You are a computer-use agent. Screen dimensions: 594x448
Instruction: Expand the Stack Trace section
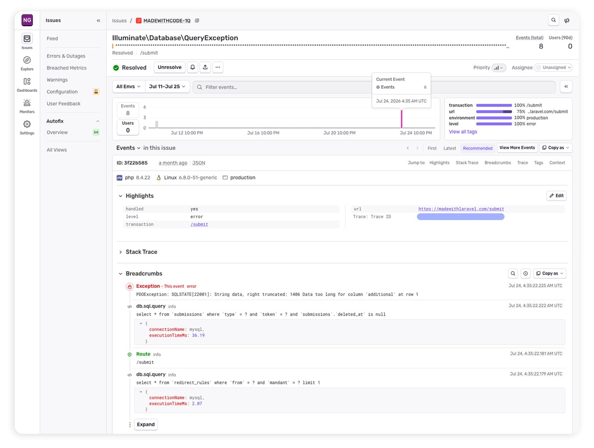120,252
